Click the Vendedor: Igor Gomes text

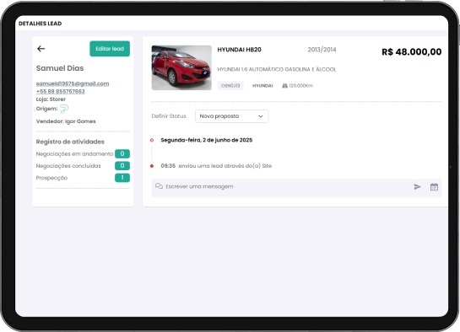(66, 121)
